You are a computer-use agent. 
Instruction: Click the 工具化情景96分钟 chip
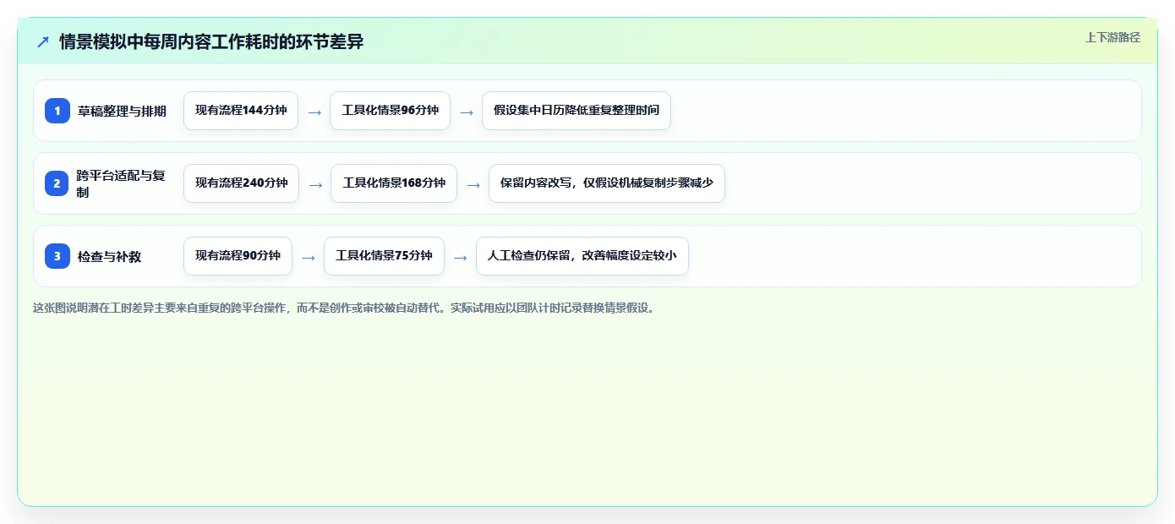[390, 111]
